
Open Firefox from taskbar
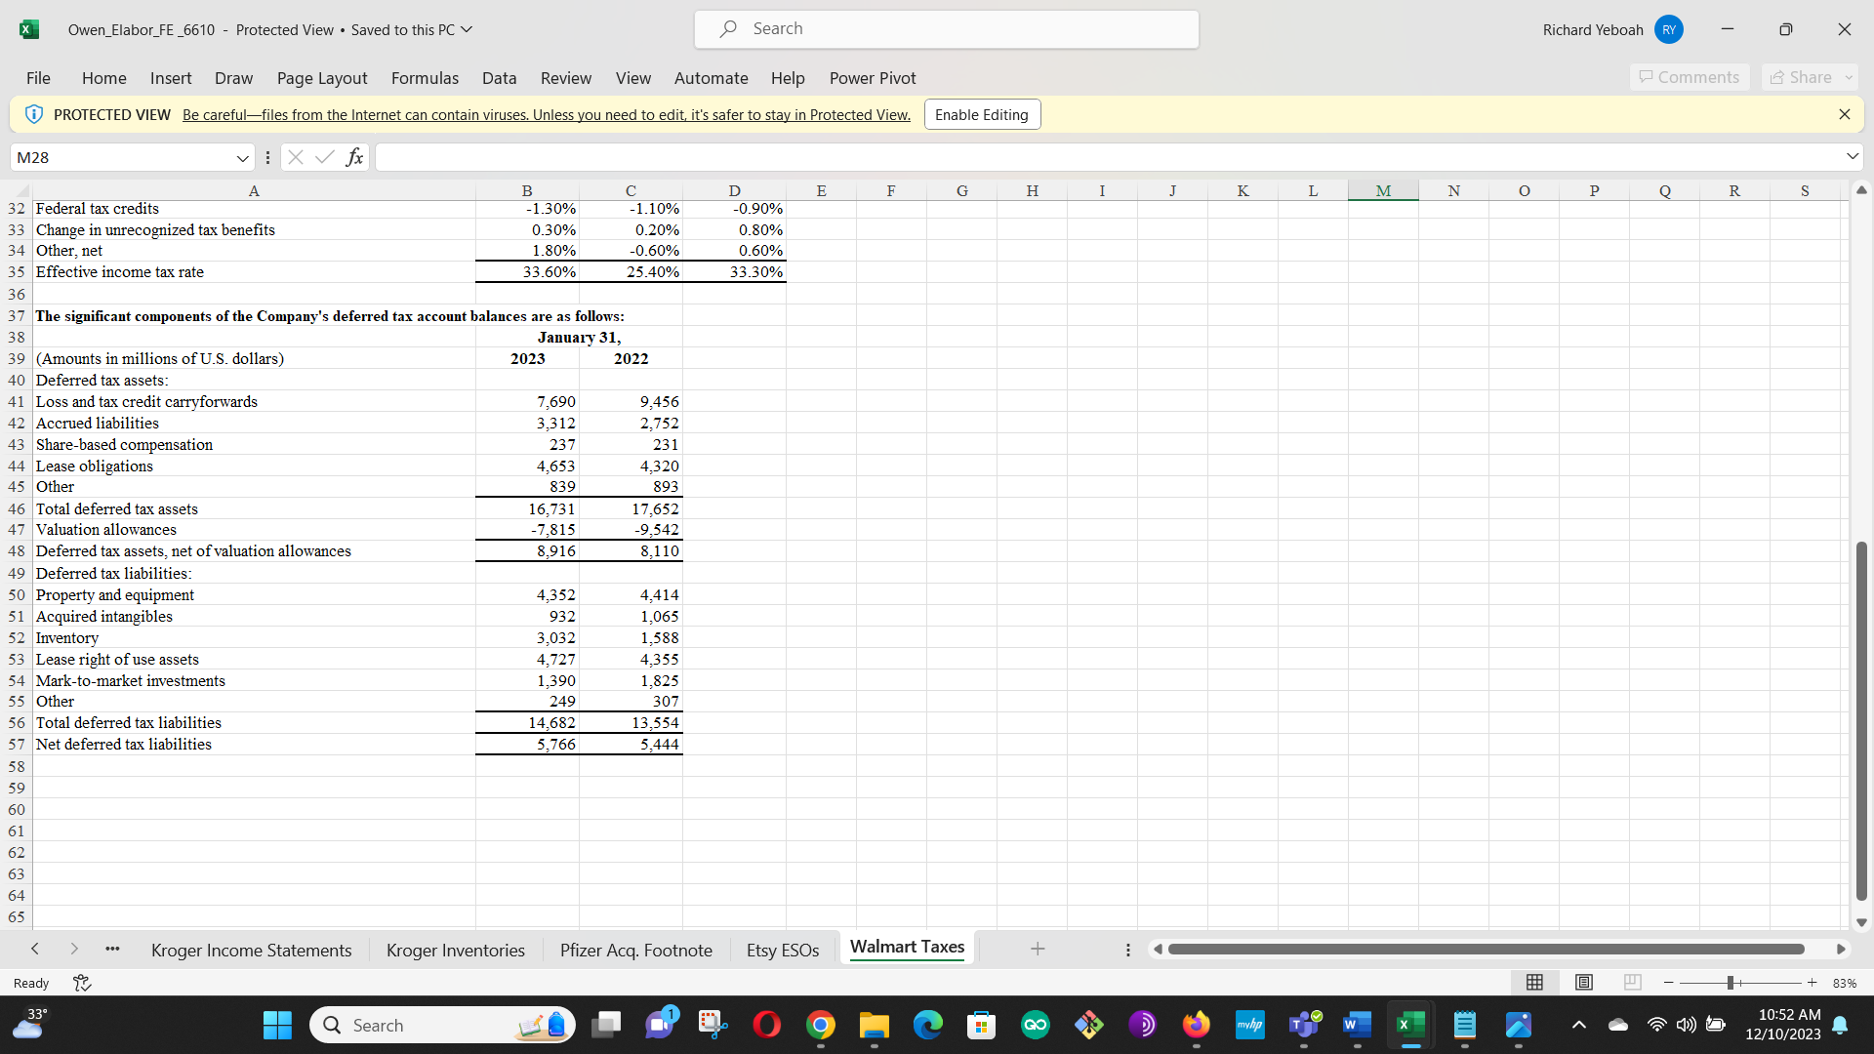click(1197, 1025)
